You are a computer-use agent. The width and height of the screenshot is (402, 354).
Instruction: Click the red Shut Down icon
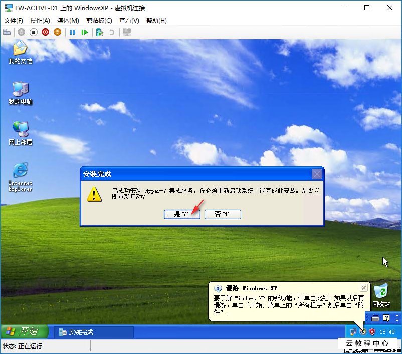point(46,32)
